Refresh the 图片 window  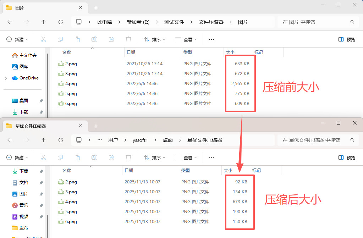point(61,22)
